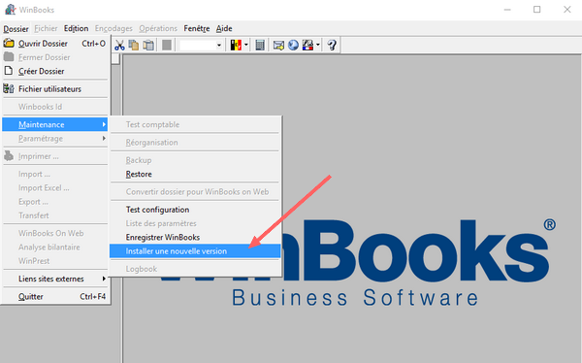Open the empty toolbar combo box

pos(201,45)
